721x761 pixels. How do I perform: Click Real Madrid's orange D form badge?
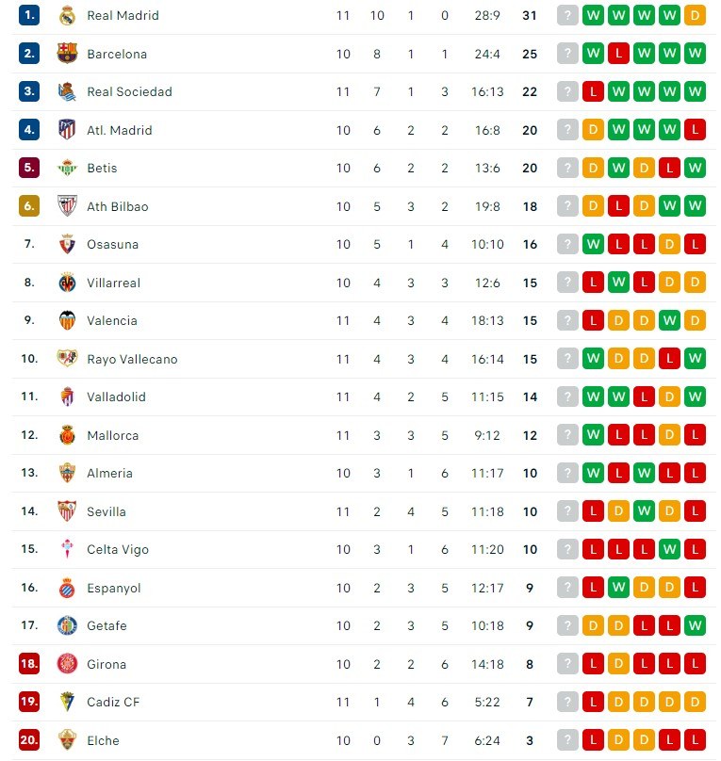695,15
